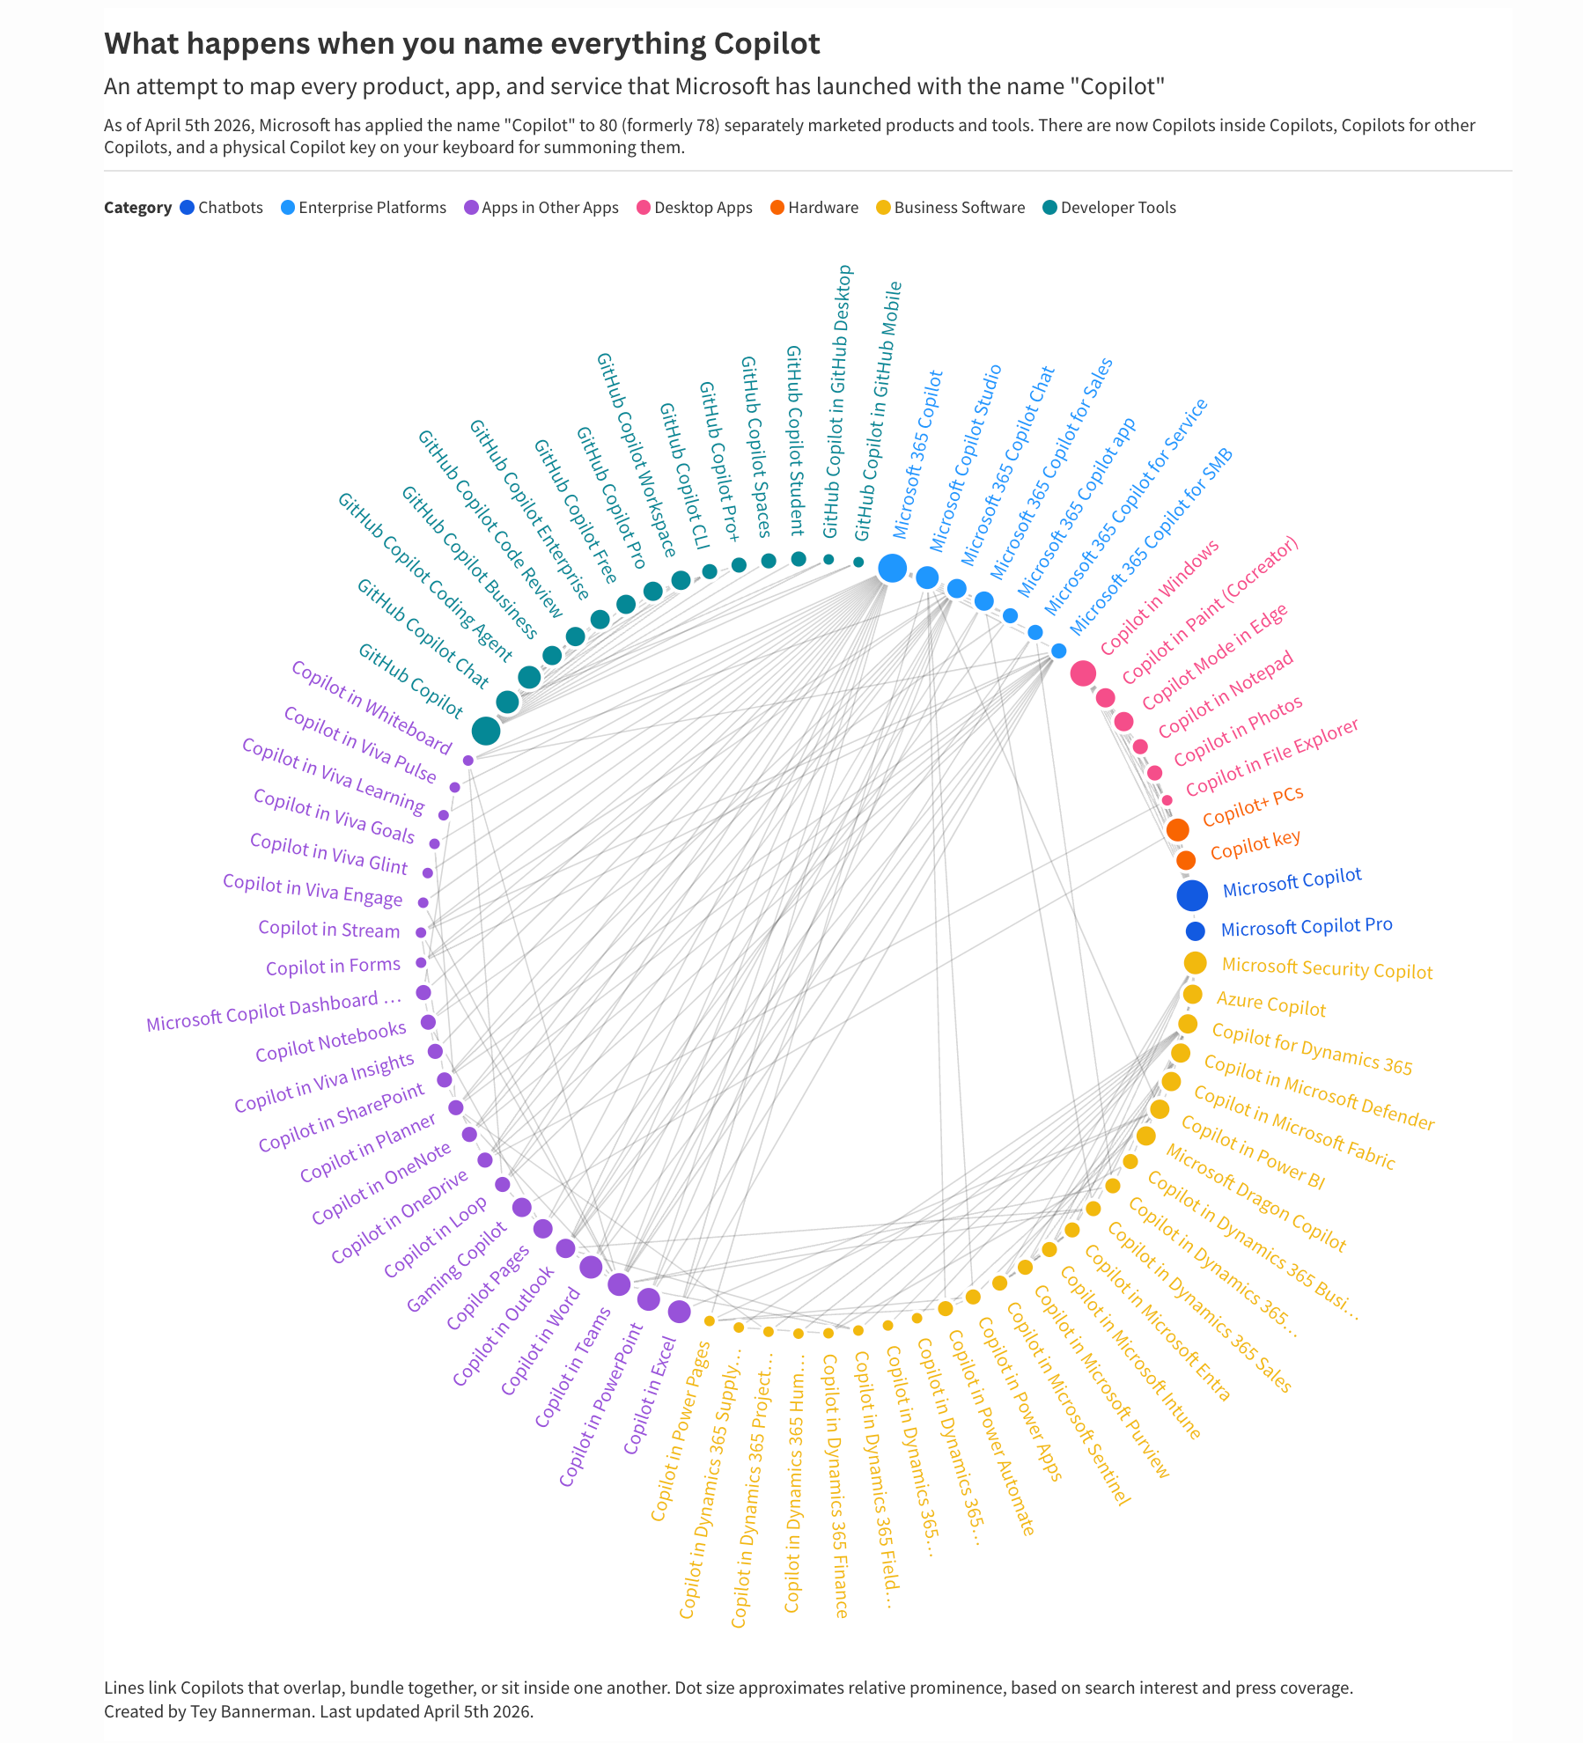Click the Copilot key node dot
The width and height of the screenshot is (1583, 1743).
point(1186,860)
